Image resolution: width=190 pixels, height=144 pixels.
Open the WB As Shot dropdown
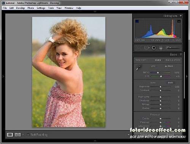click(x=170, y=66)
